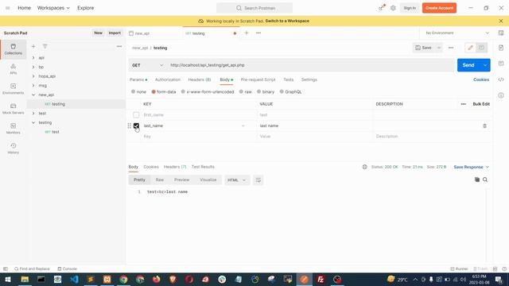Screen dimensions: 509x286
Task: Open the Environments sidebar panel
Action: (x=14, y=88)
